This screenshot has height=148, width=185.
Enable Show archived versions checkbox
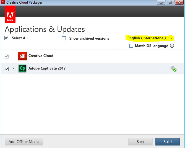64,38
